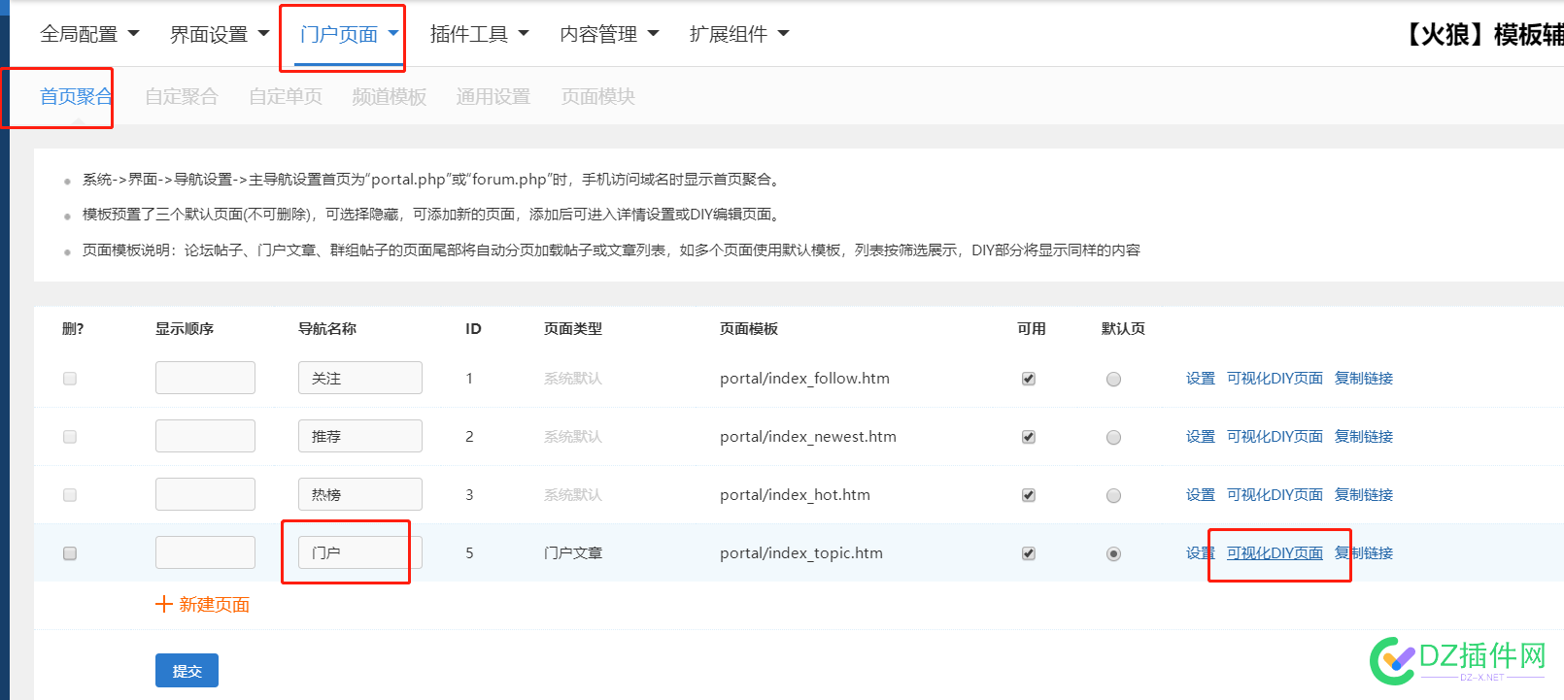Switch to the 首页聚合 tab
This screenshot has height=700, width=1564.
[76, 96]
